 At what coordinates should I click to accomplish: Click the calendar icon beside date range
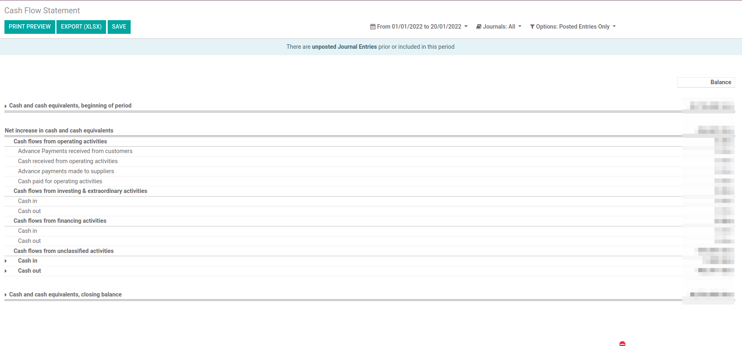[x=373, y=27]
